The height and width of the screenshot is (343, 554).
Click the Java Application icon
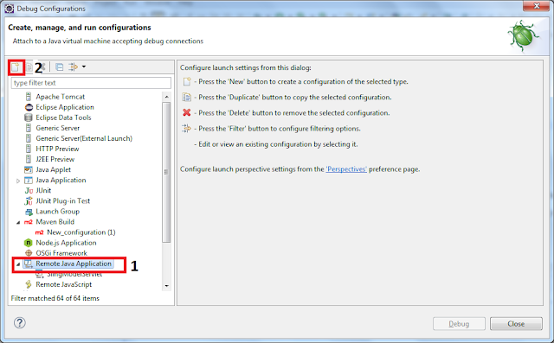click(x=29, y=180)
